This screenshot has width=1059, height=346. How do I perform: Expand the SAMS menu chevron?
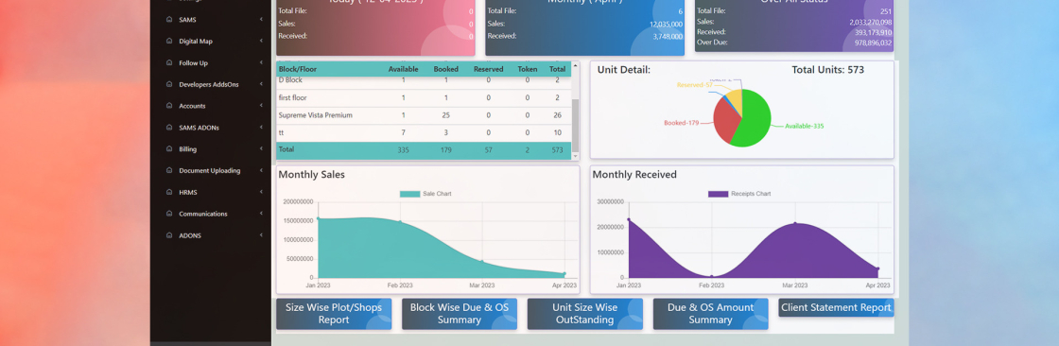coord(261,20)
